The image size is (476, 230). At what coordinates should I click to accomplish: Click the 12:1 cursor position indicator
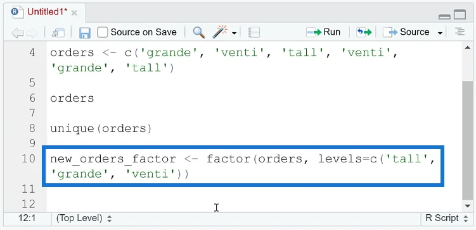27,218
